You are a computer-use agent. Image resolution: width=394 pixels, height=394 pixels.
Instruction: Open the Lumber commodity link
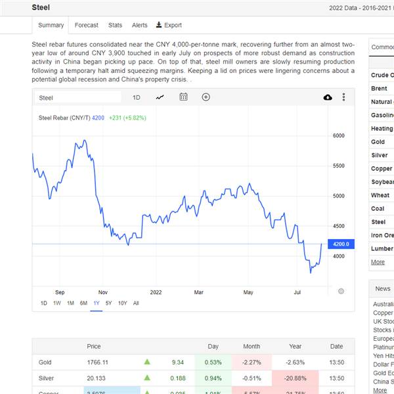[x=382, y=248]
